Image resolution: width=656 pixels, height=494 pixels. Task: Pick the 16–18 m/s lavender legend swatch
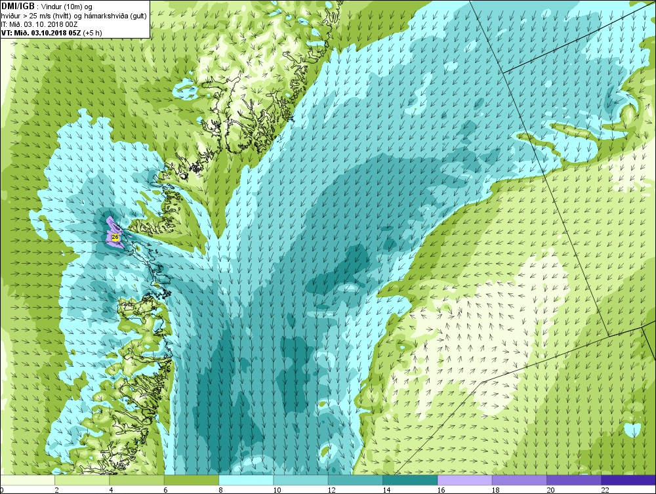click(464, 480)
